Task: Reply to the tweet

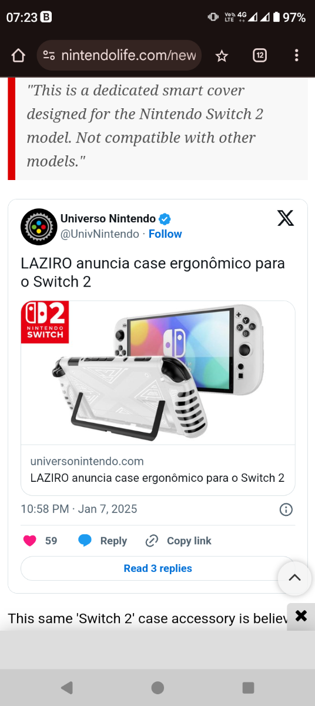Action: [x=103, y=541]
